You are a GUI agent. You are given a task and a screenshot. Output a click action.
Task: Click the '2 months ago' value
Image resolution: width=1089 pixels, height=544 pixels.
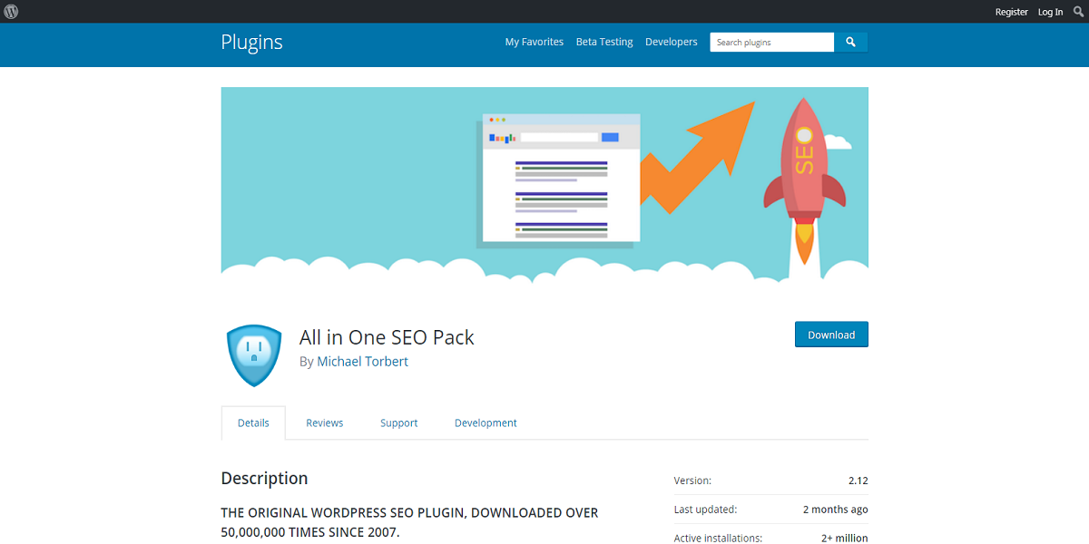click(x=835, y=510)
